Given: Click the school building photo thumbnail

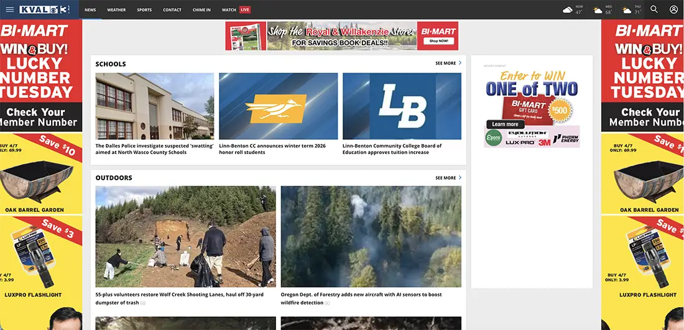Looking at the screenshot, I should click(155, 106).
